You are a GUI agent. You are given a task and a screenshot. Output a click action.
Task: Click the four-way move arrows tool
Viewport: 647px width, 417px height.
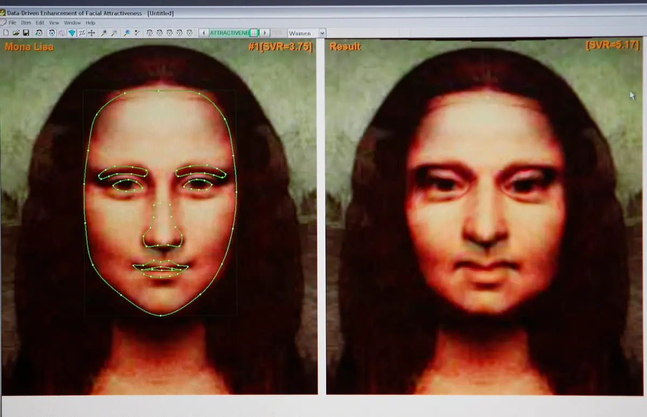point(92,33)
